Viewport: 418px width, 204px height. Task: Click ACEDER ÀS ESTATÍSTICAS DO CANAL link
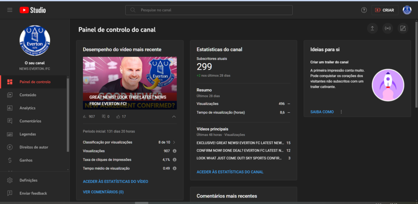[230, 172]
